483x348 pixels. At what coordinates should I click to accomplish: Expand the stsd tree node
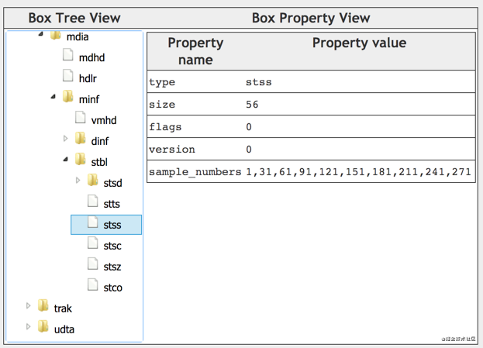(78, 181)
